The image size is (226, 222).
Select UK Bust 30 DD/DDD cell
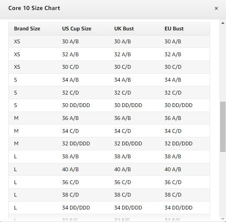(128, 105)
